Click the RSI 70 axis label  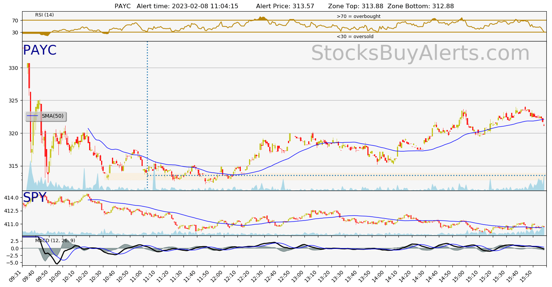[x=15, y=21]
